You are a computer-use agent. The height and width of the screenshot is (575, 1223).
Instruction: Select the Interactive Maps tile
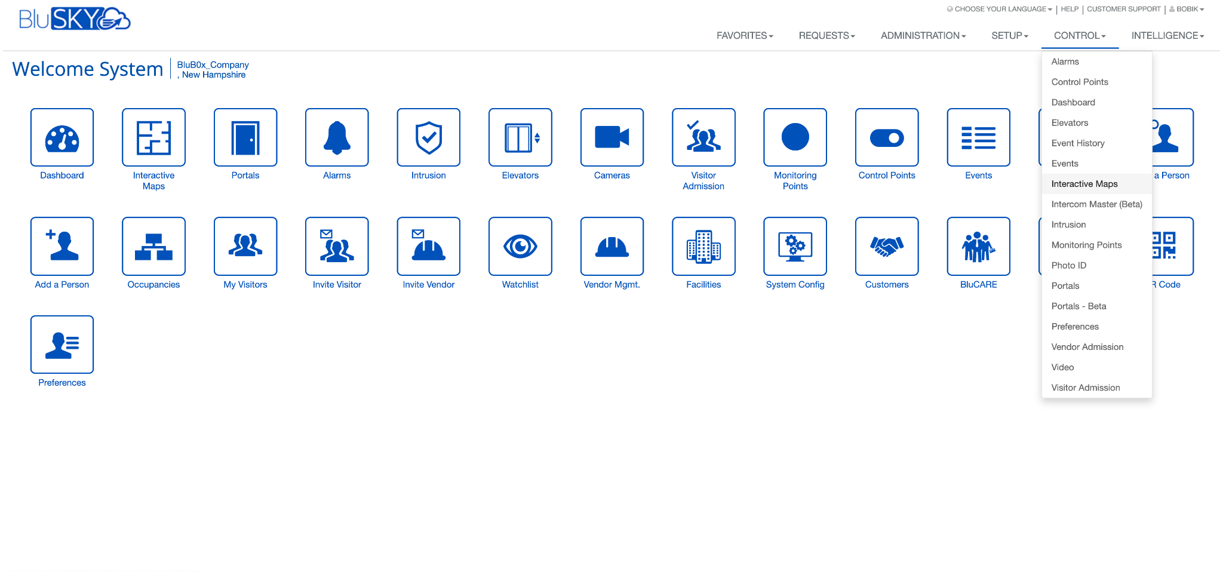[153, 137]
